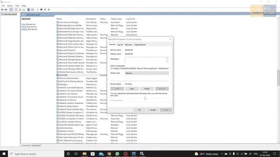This screenshot has height=157, width=280.
Task: Open File Explorer from the taskbar
Action: point(84,154)
